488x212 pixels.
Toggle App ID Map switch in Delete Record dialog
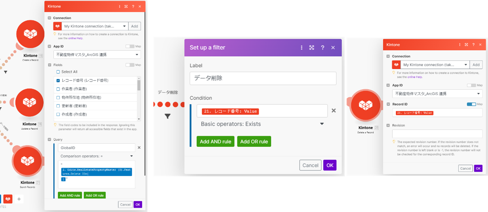pyautogui.click(x=471, y=85)
